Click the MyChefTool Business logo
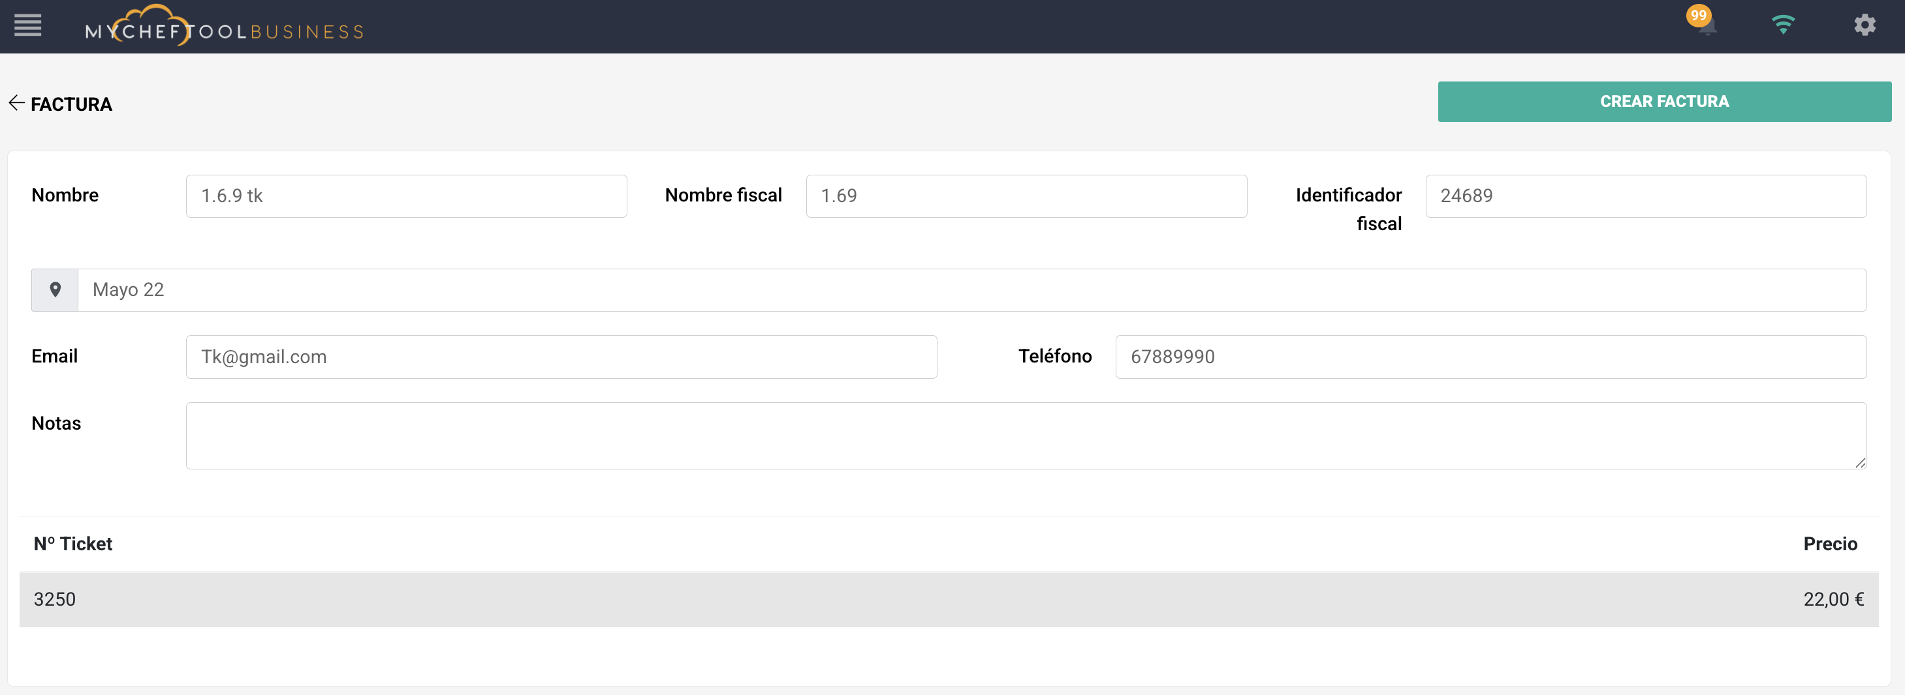 point(224,27)
